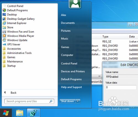Click the Startup folder icon

click(x=4, y=66)
